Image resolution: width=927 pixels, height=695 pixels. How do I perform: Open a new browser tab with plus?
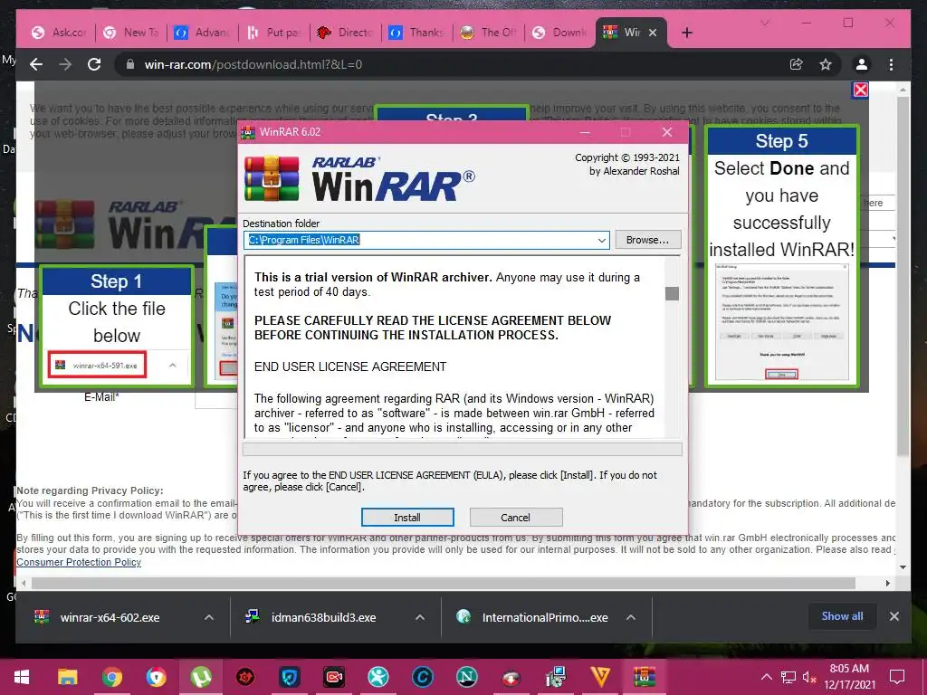[x=687, y=33]
